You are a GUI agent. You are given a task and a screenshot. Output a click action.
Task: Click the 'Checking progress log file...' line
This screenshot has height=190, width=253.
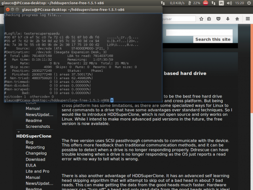tap(33, 15)
